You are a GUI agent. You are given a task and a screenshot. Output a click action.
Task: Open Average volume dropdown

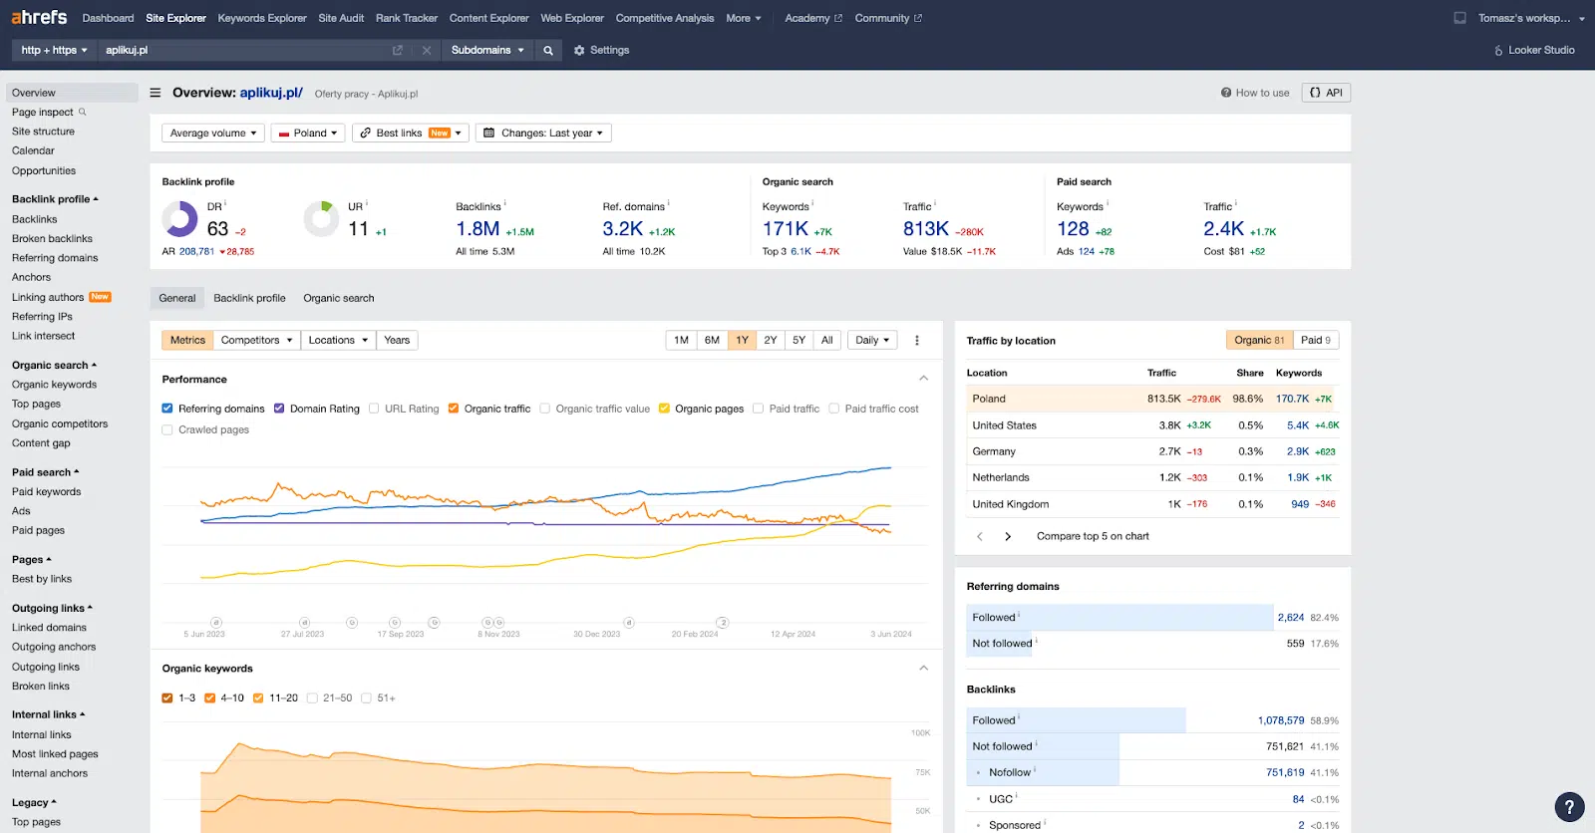213,133
